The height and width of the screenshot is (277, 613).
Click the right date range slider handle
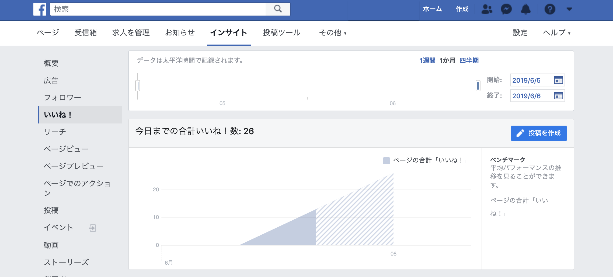point(478,86)
